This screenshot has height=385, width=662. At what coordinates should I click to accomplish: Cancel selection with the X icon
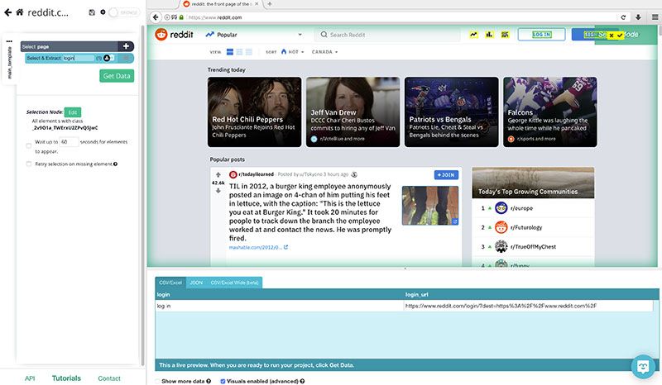612,36
